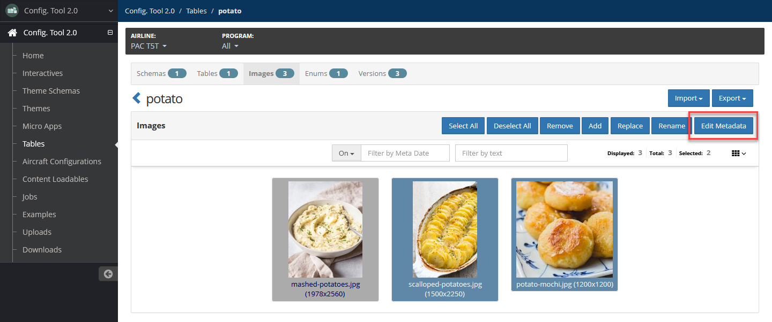Open the PROGRAM All dropdown
Image resolution: width=772 pixels, height=322 pixels.
pos(230,46)
